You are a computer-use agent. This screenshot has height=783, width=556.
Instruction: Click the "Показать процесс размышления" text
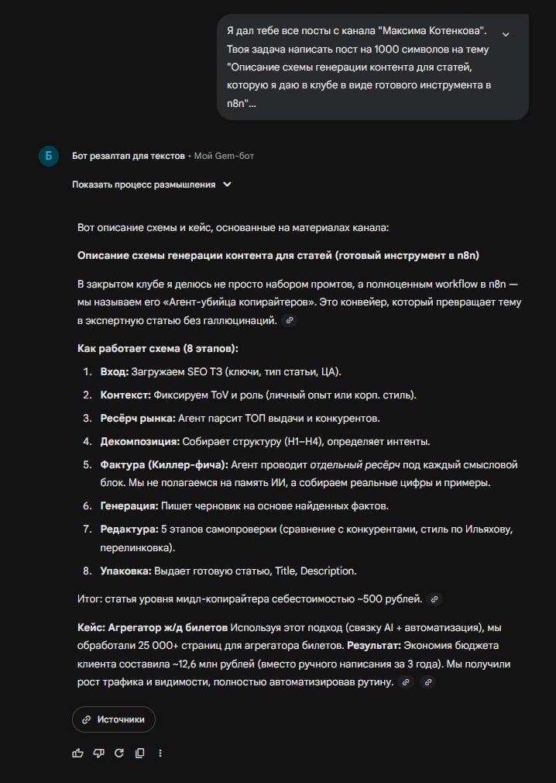pos(143,185)
